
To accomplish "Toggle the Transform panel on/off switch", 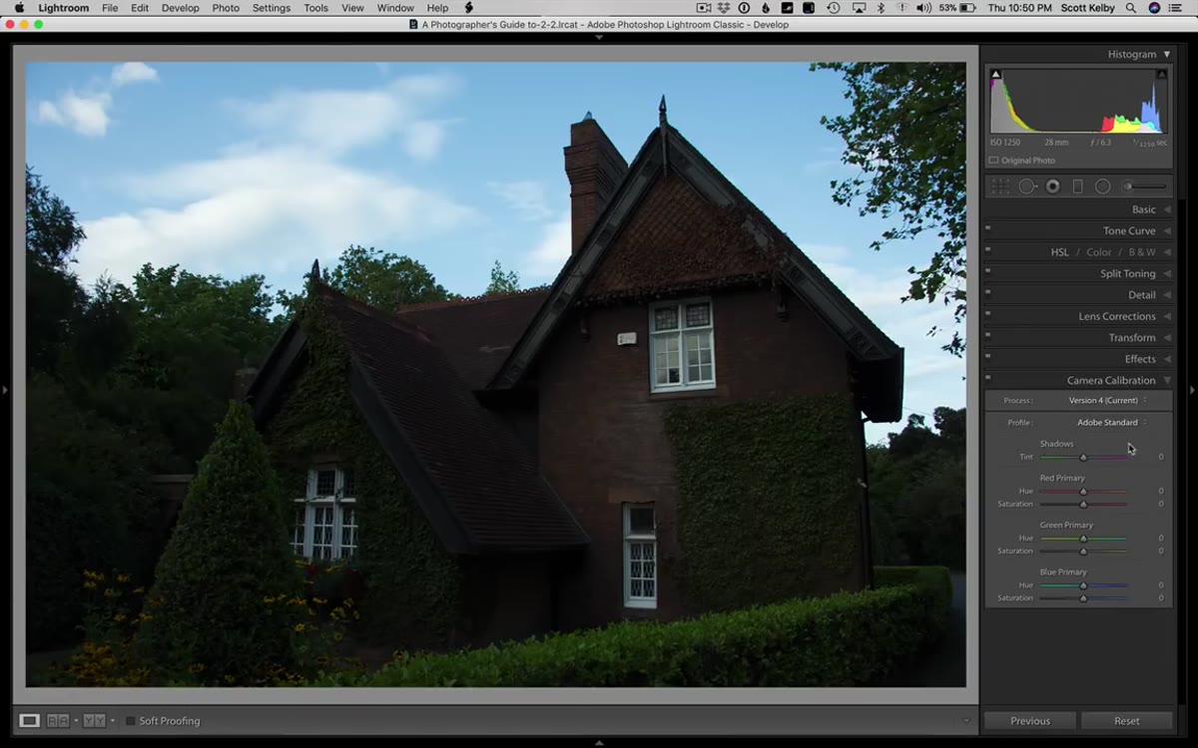I will pos(988,335).
